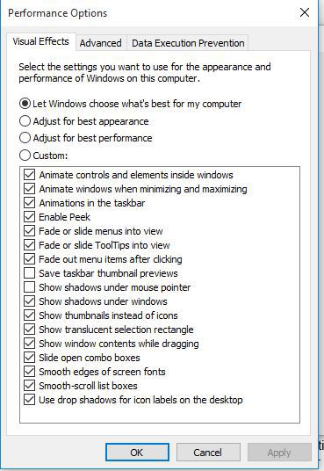Open the Data Execution Prevention tab
This screenshot has height=471, width=324.
188,43
